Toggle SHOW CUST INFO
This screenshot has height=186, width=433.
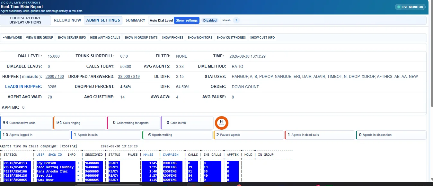point(262,38)
